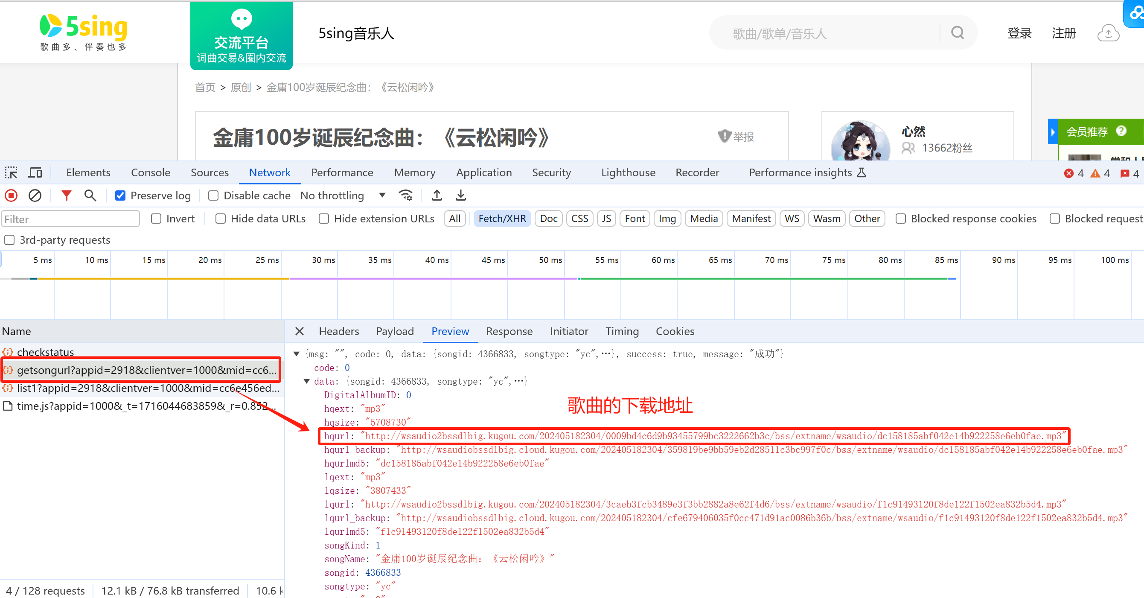Open the No throttling dropdown
Viewport: 1144px width, 598px height.
343,195
